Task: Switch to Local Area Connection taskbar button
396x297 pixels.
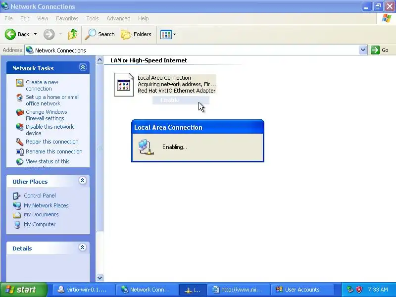Action: point(193,290)
